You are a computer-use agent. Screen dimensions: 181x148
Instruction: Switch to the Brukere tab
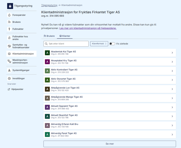point(49,36)
